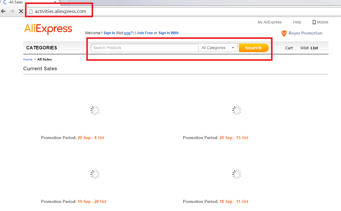This screenshot has height=211, width=341.
Task: Click the Sign In link
Action: tap(109, 33)
